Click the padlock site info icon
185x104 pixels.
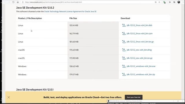click(23, 2)
